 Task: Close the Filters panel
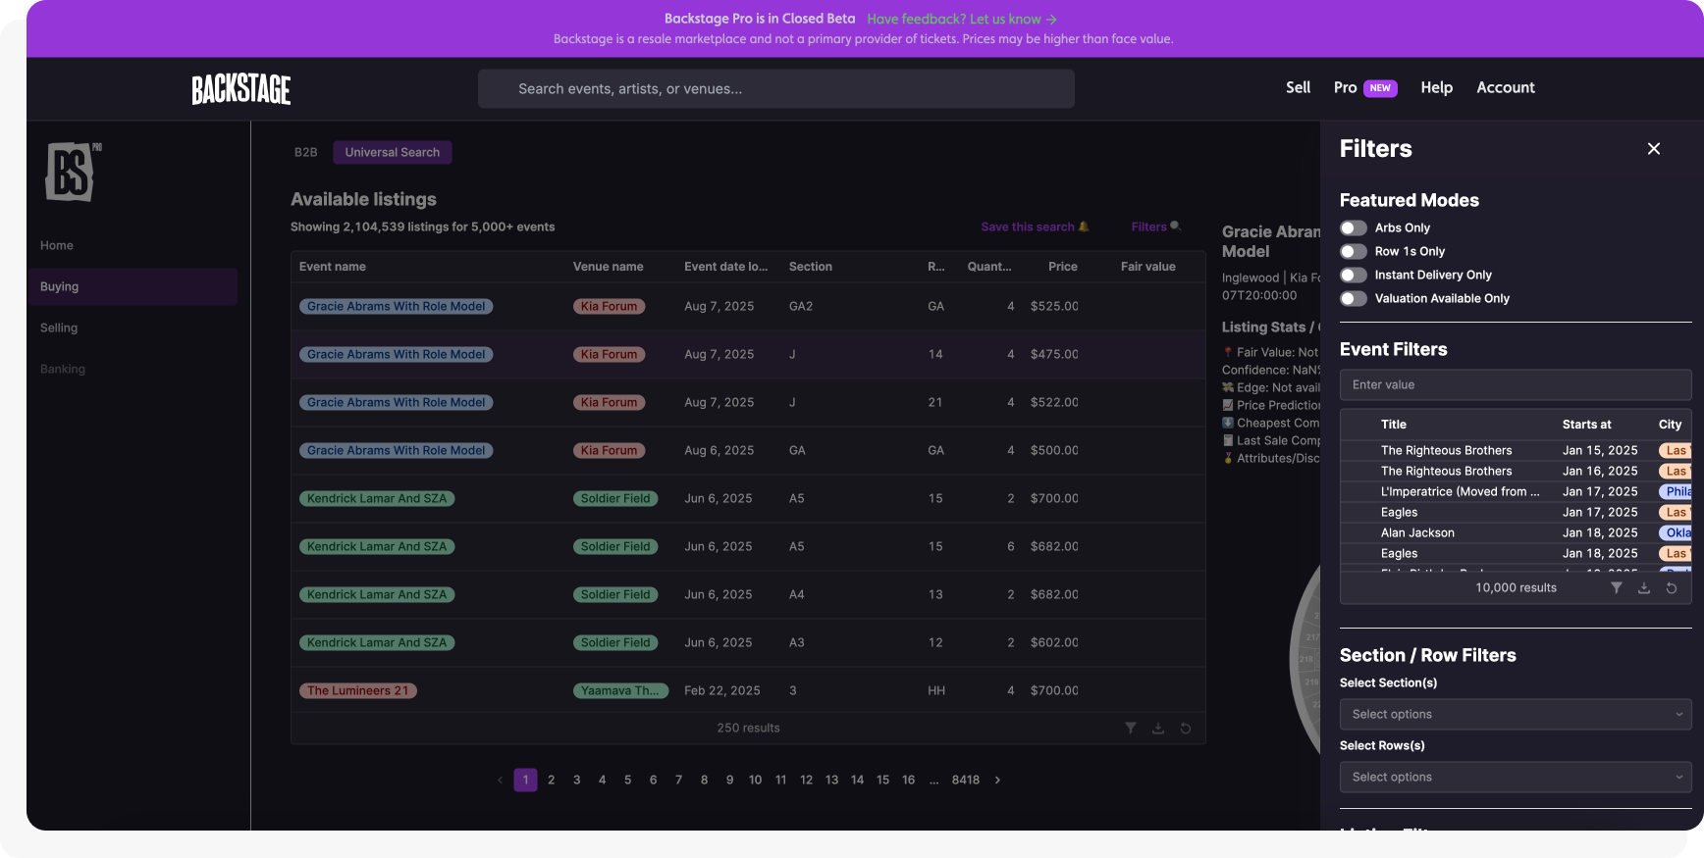pos(1654,149)
